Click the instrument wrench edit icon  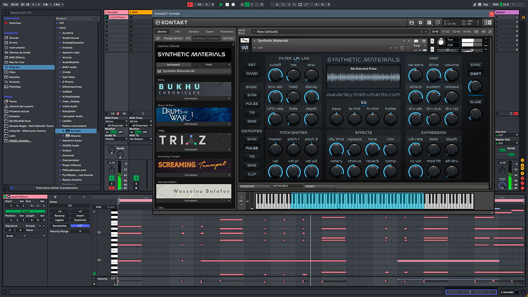coord(244,41)
